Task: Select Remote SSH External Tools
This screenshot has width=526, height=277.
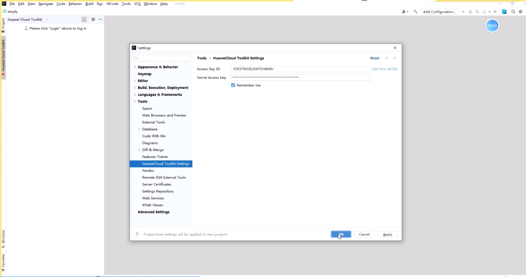Action: 164,178
